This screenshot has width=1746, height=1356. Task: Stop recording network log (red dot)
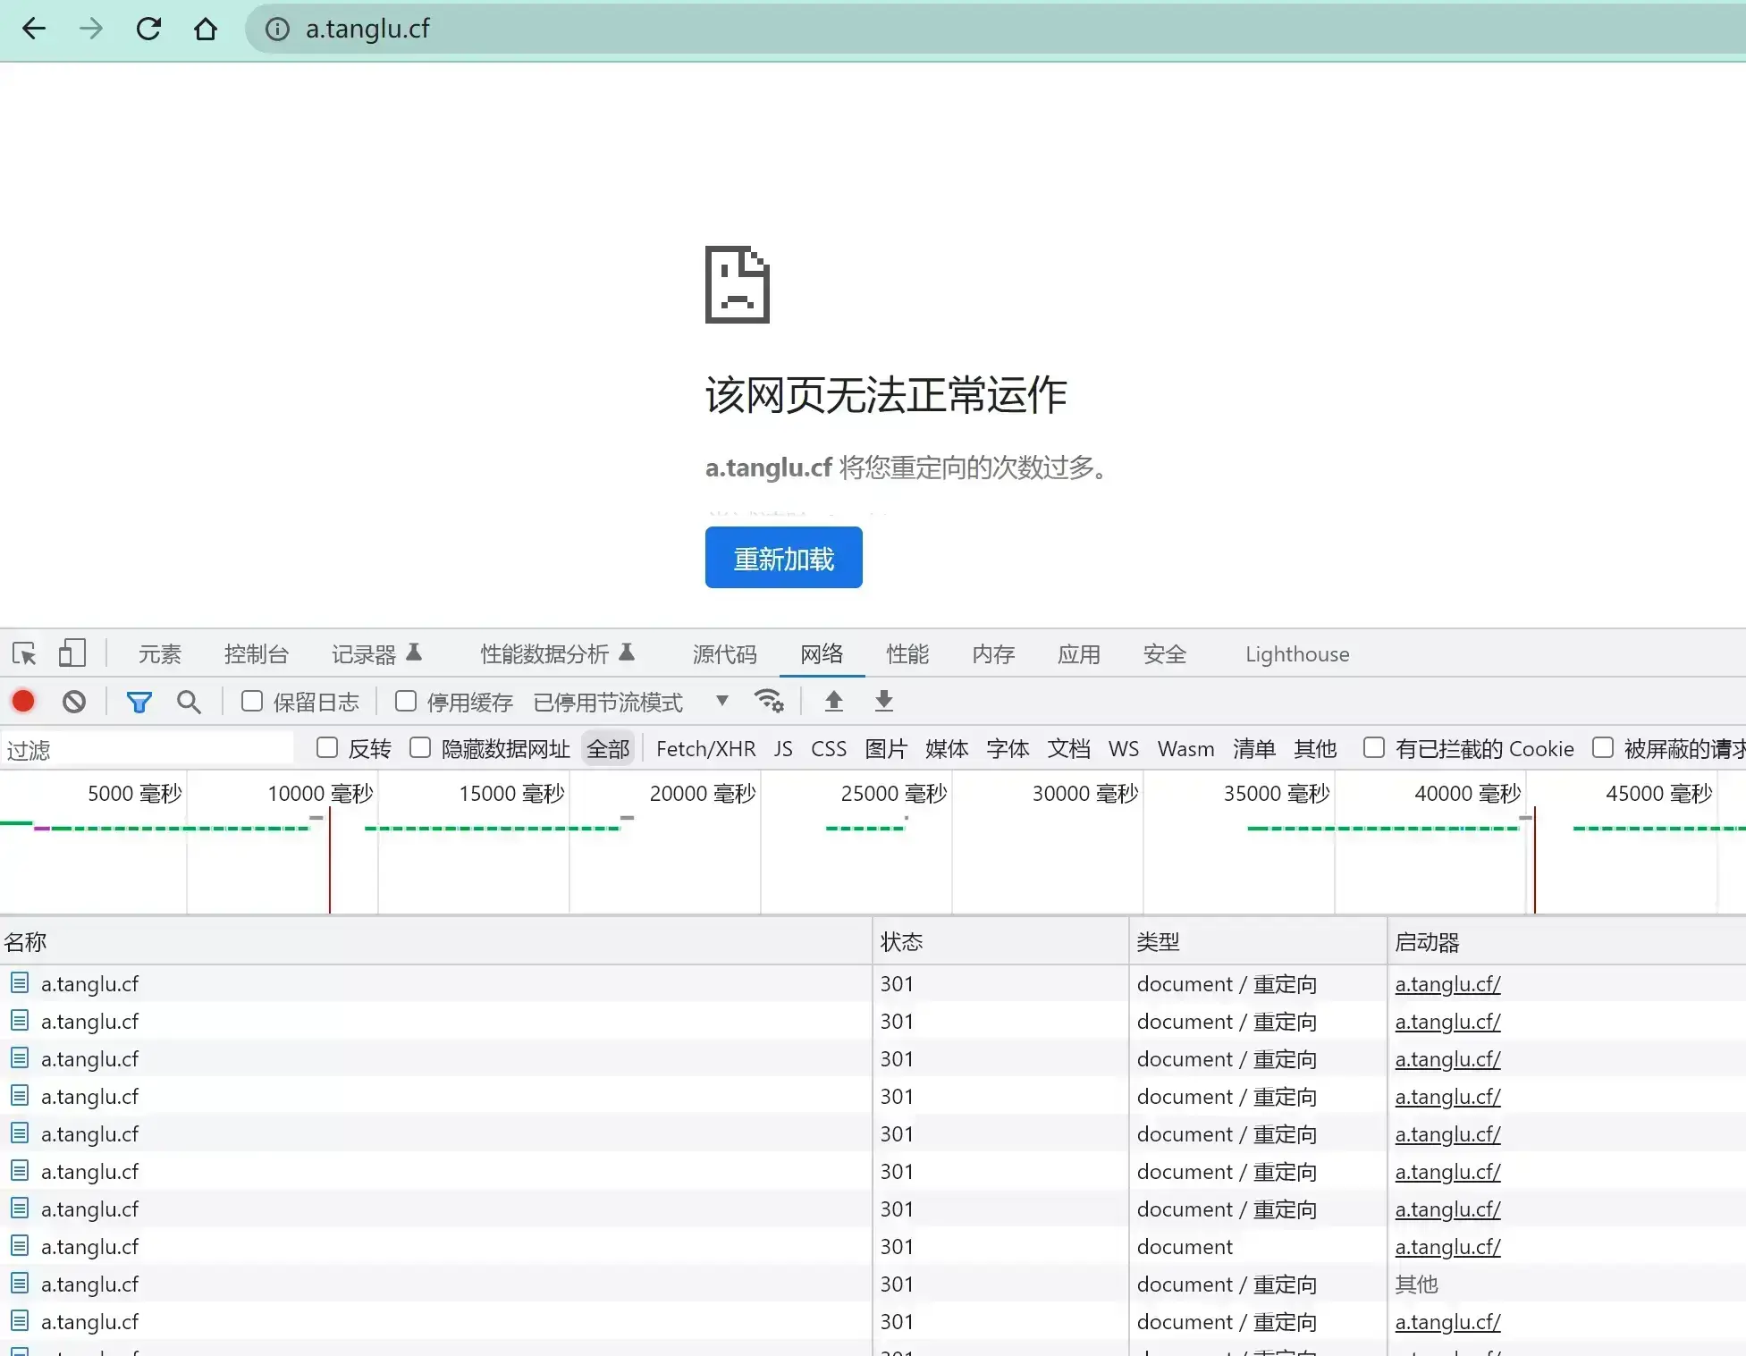pos(23,702)
